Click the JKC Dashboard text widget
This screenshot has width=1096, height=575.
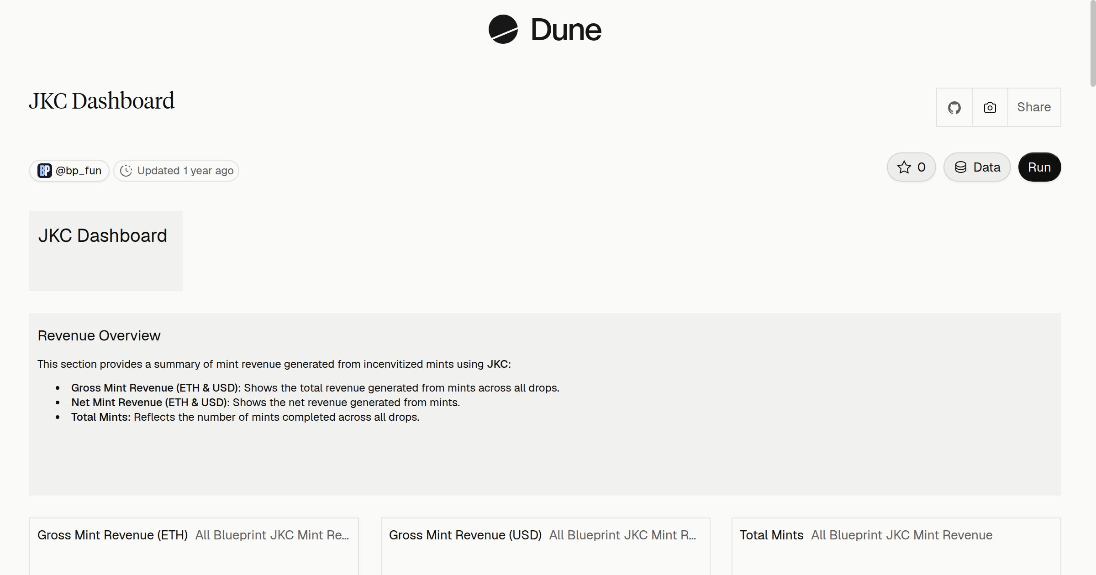pyautogui.click(x=106, y=251)
